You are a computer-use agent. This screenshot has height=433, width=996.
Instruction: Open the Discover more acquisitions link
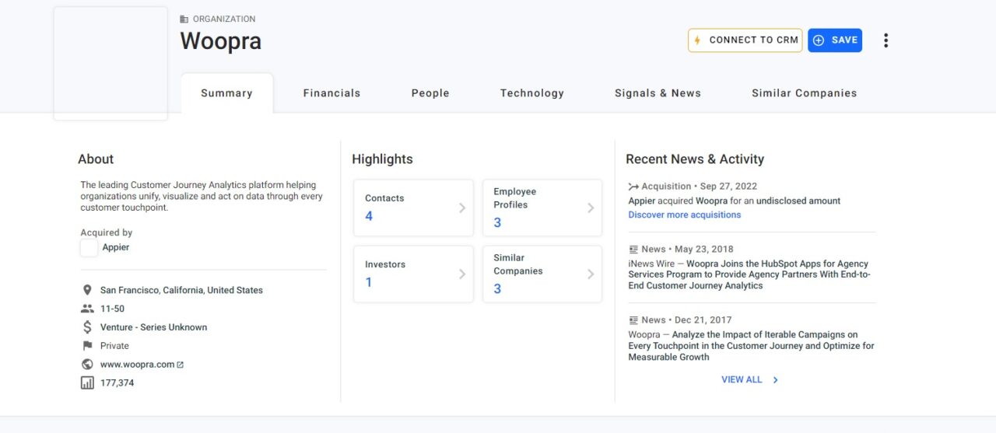tap(685, 215)
